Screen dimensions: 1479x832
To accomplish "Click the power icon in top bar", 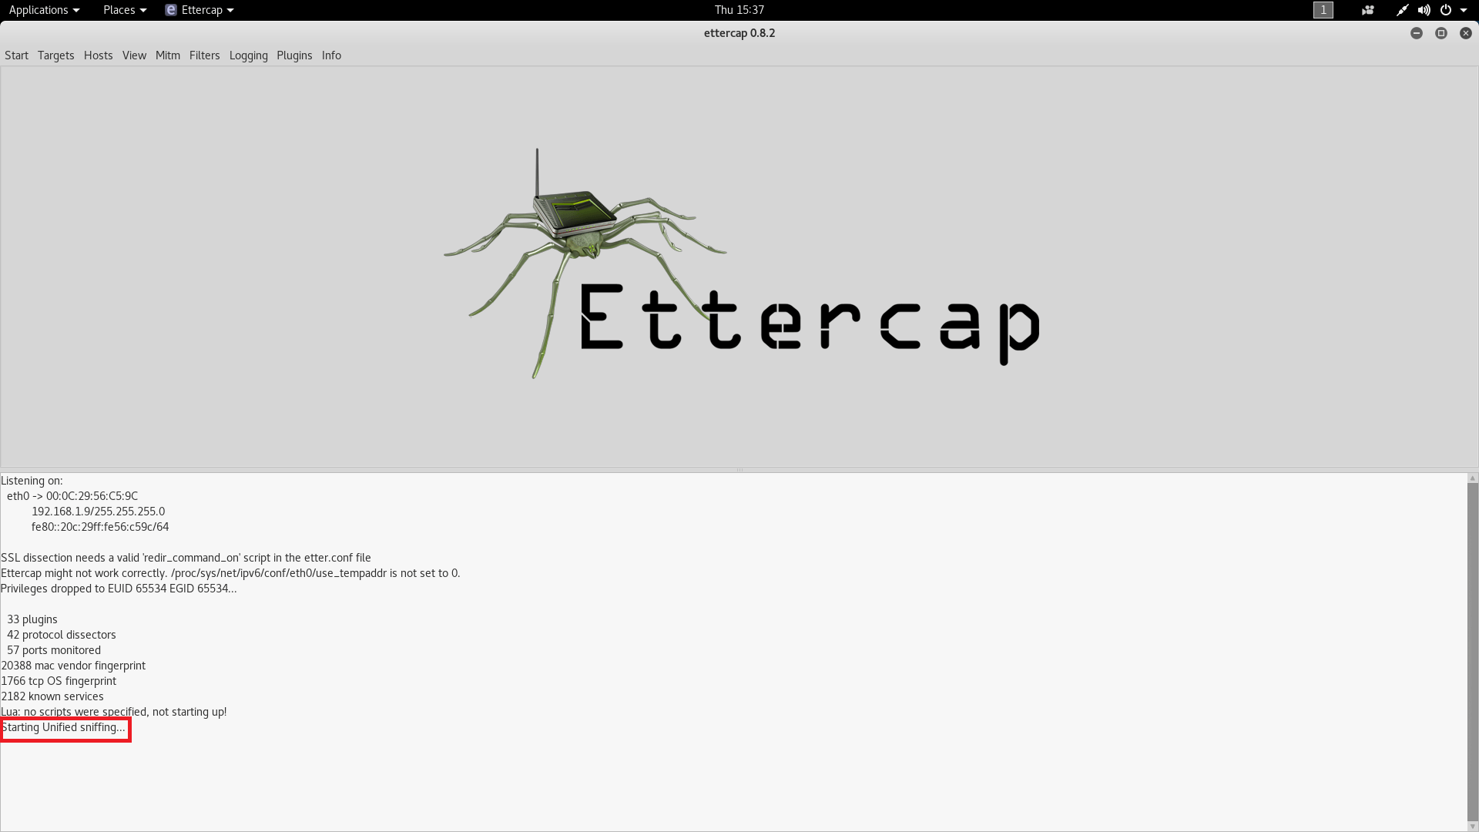I will 1446,10.
